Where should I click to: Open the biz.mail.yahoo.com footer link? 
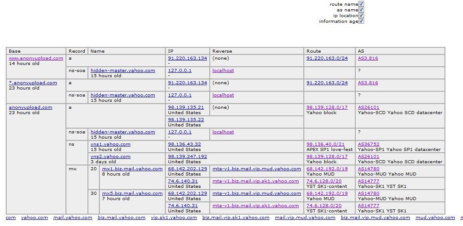121,218
